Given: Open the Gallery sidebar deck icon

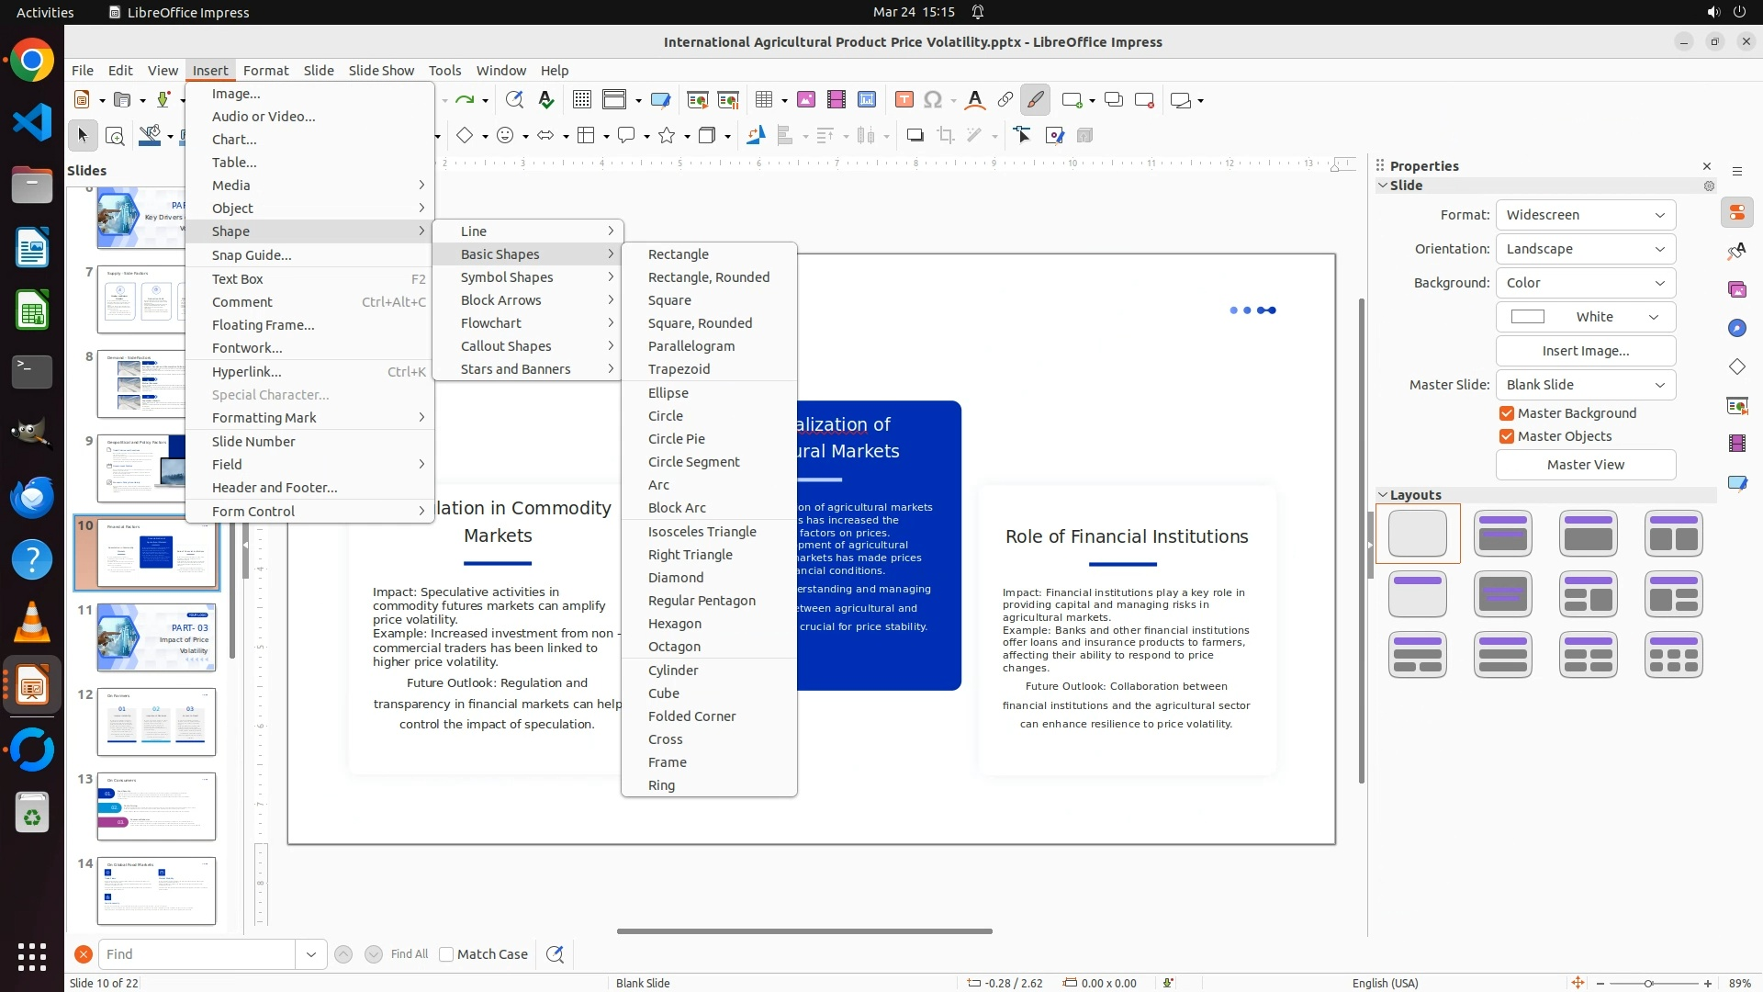Looking at the screenshot, I should [x=1736, y=289].
